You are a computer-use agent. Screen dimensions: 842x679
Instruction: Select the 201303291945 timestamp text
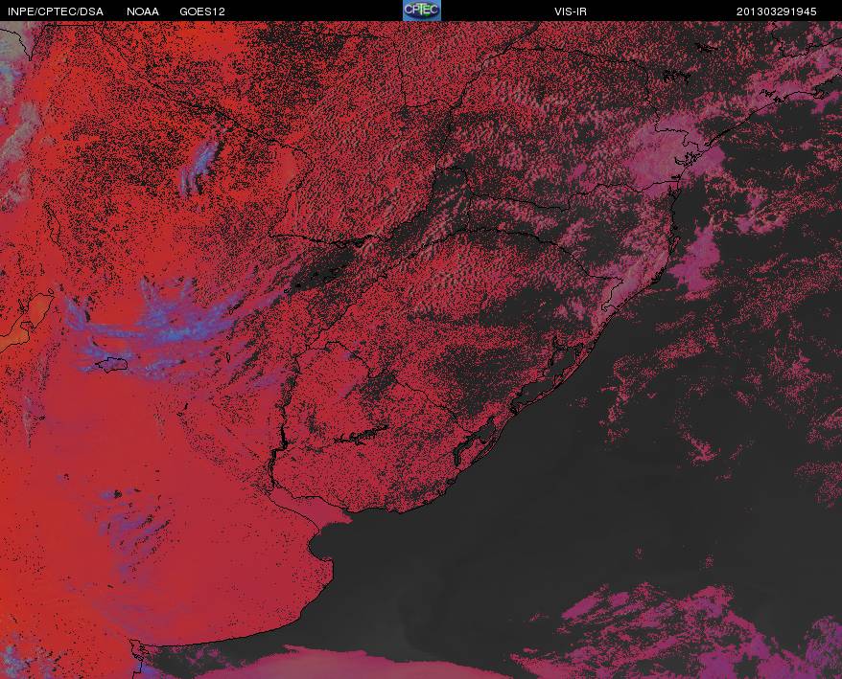[x=776, y=11]
